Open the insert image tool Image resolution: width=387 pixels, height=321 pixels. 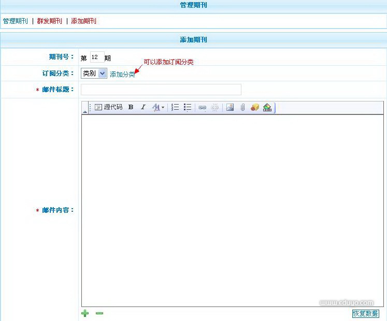point(230,107)
